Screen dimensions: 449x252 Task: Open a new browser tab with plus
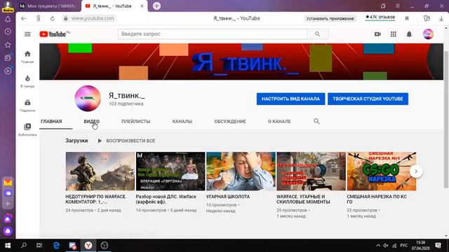point(156,6)
